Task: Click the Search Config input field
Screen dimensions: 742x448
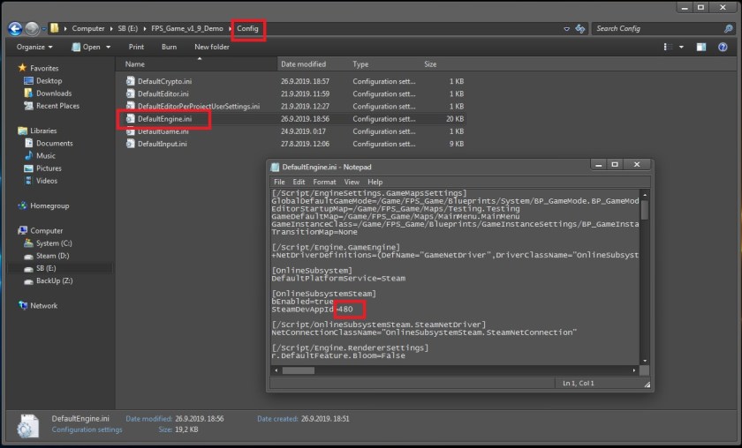Action: point(654,28)
